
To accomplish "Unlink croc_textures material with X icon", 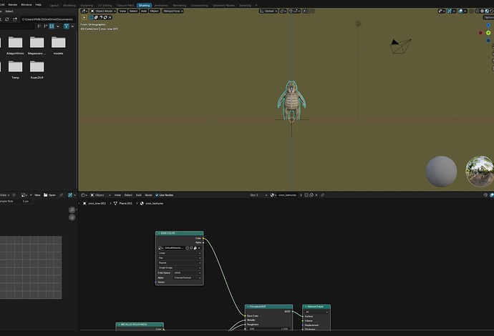I will coord(316,195).
